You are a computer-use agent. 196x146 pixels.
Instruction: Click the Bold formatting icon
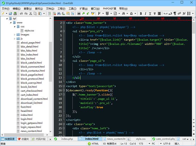click(x=141, y=13)
